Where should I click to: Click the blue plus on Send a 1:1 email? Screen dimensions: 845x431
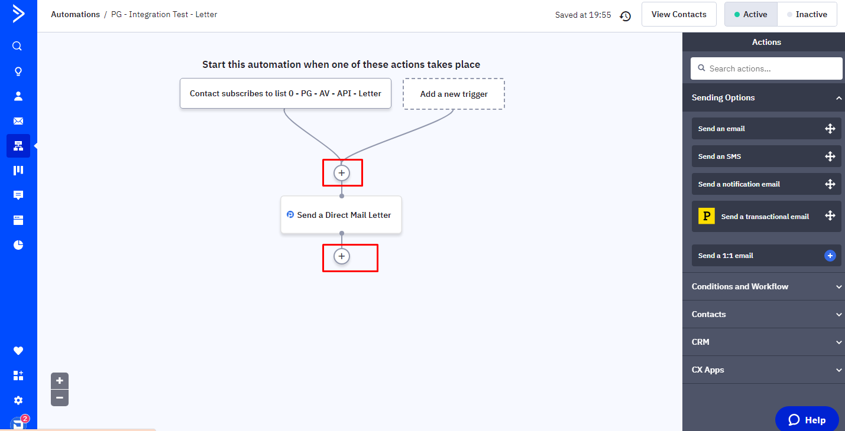click(x=830, y=256)
